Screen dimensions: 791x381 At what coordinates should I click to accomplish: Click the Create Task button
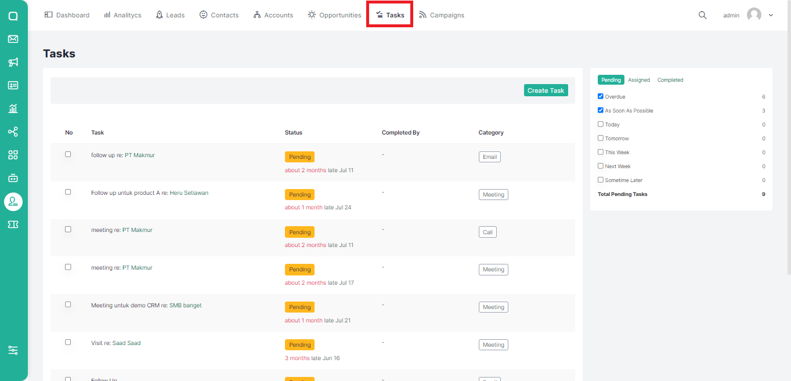[546, 90]
